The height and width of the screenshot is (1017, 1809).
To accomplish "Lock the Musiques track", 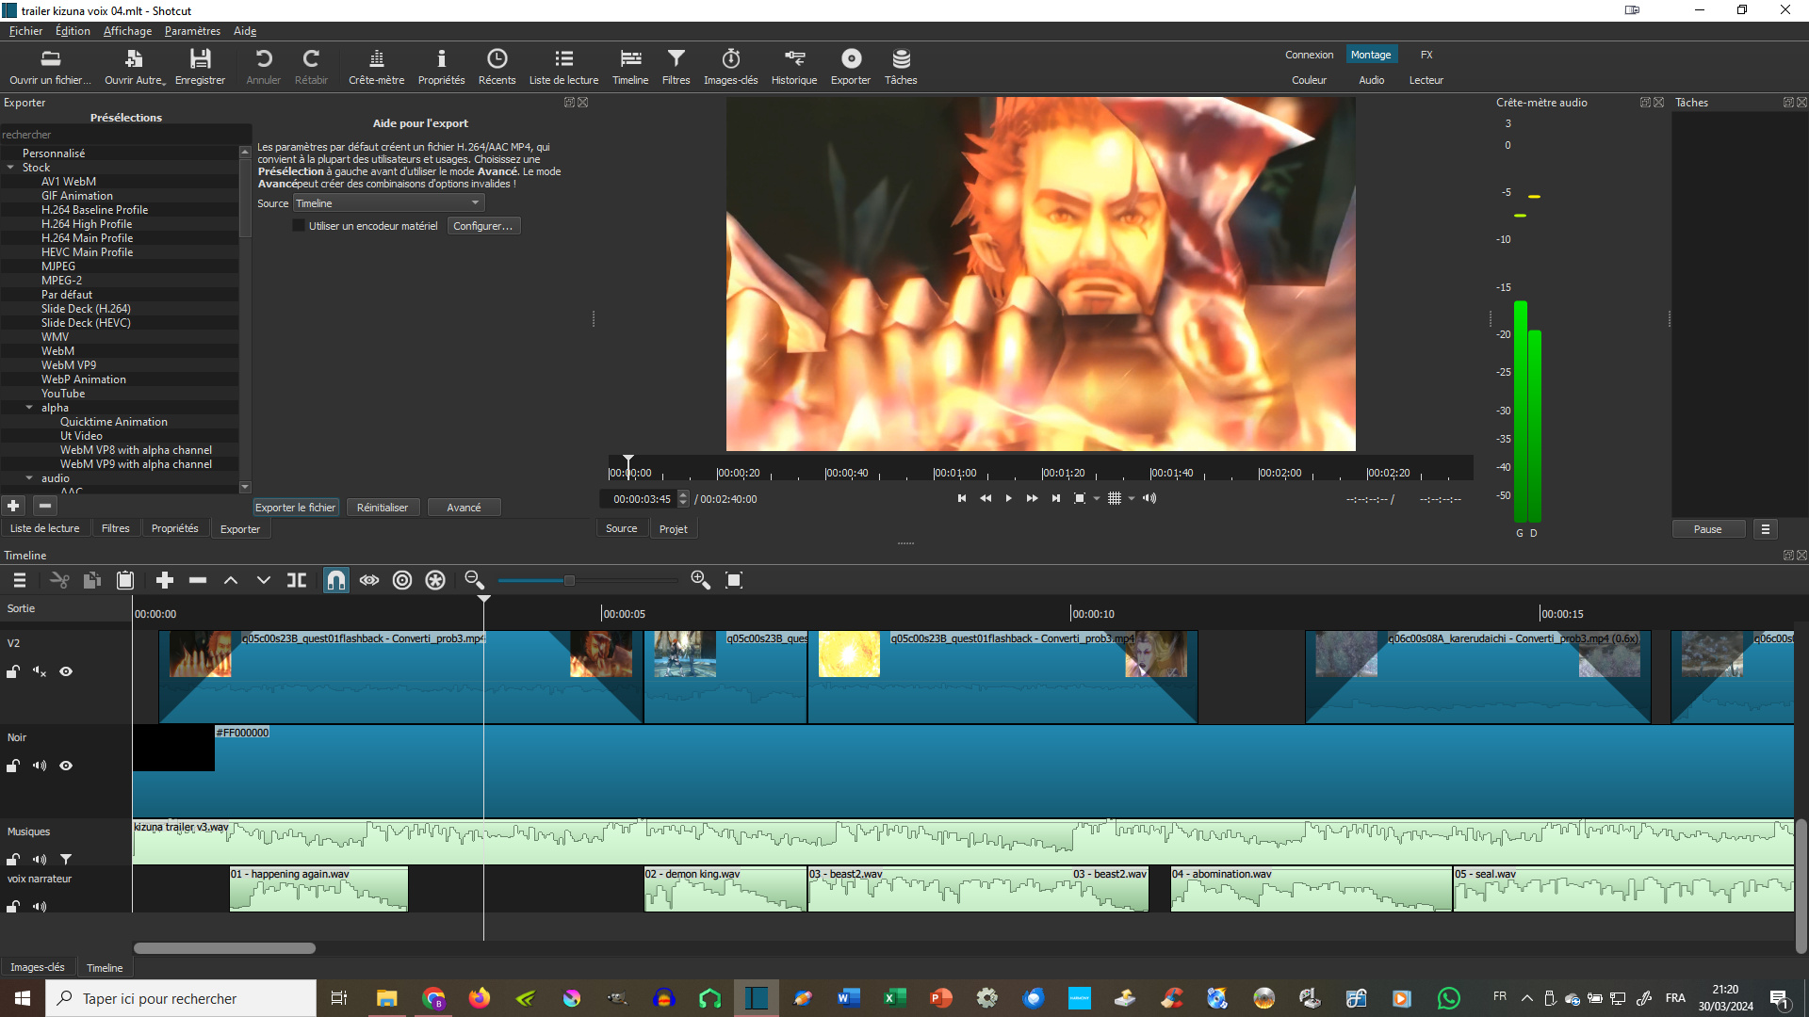I will pos(13,859).
